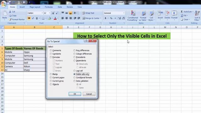Open Format as Table gallery
201x113 pixels.
coord(143,16)
